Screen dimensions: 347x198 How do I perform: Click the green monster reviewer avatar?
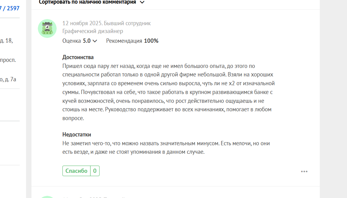(x=47, y=29)
